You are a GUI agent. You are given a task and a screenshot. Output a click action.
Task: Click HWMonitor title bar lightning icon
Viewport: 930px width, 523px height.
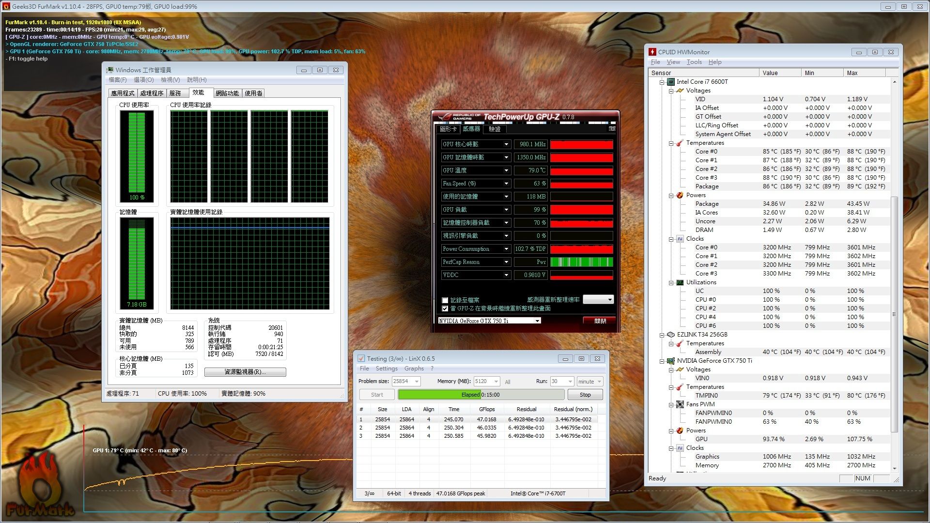coord(652,52)
